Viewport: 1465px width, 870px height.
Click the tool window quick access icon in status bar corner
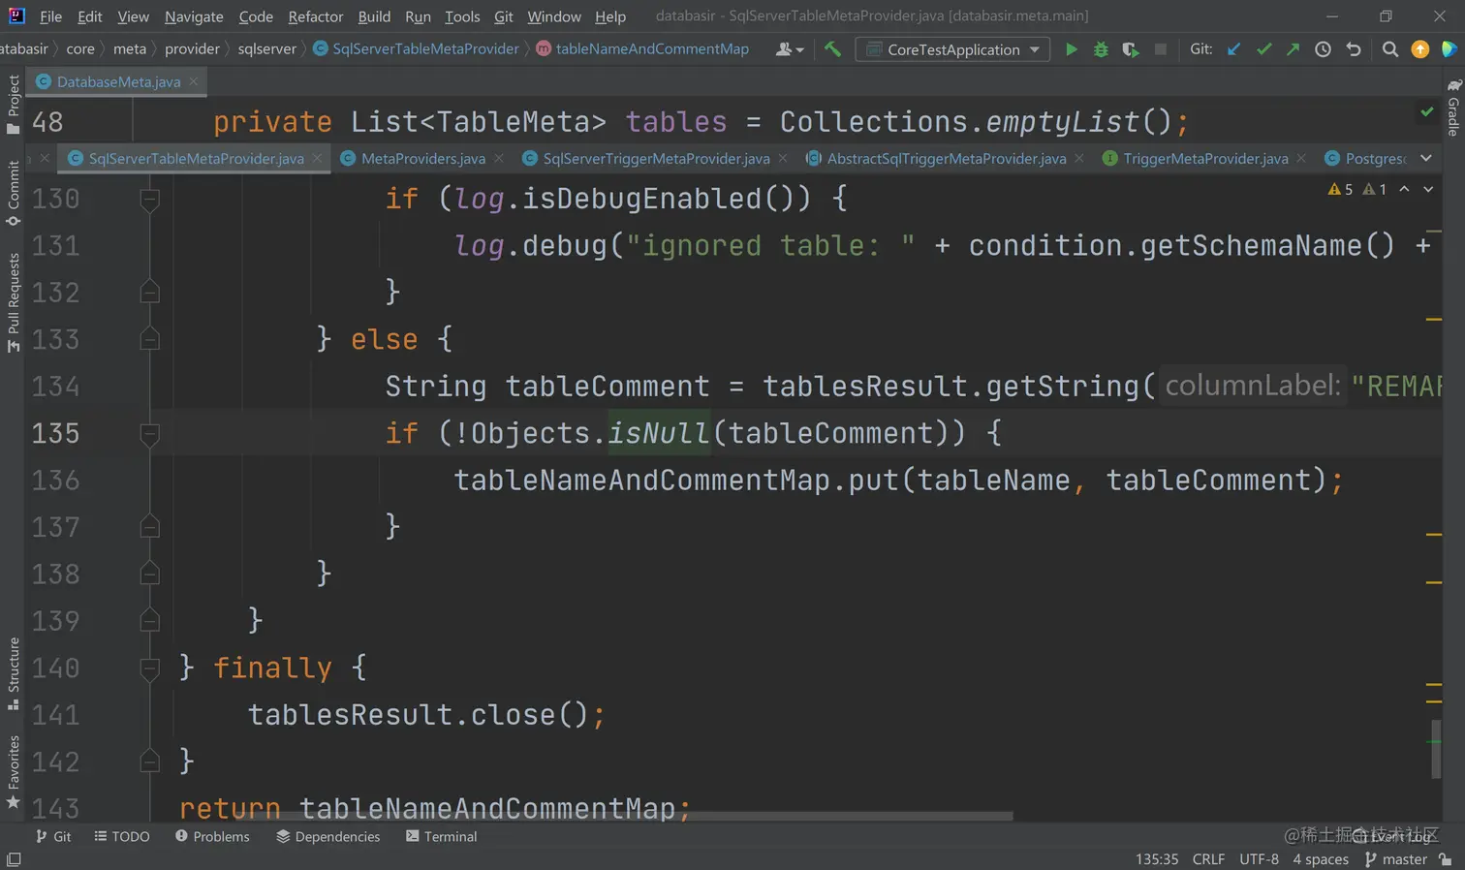pos(14,859)
